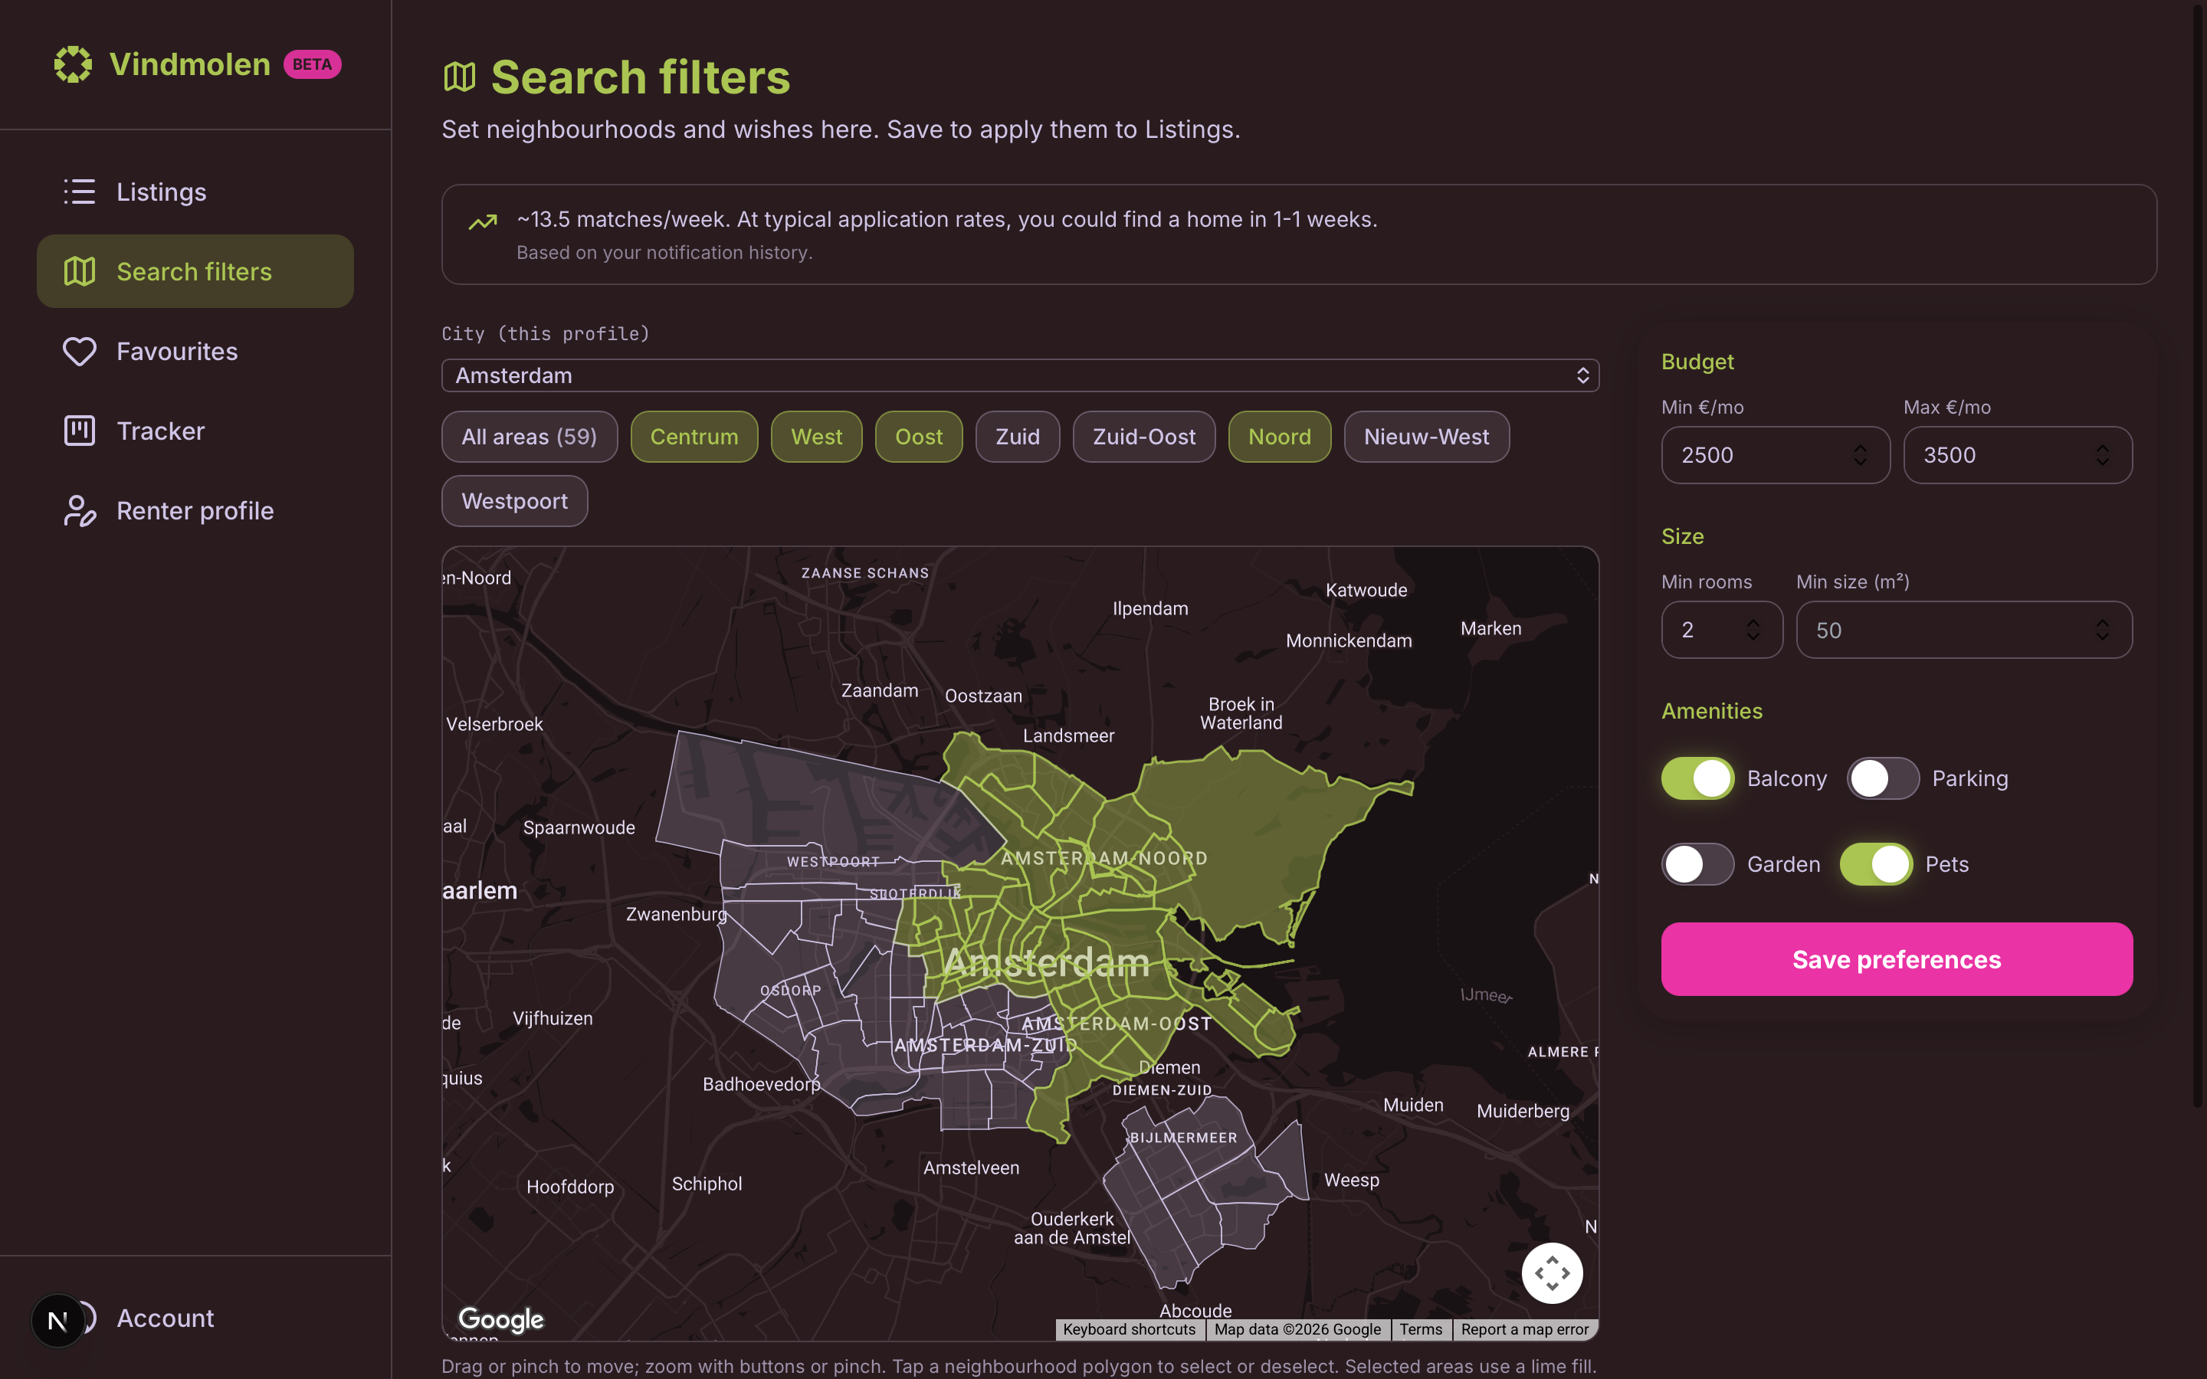Open Search filters via the map icon
The image size is (2207, 1379).
(80, 271)
